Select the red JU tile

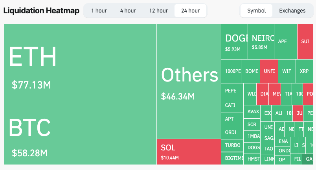click(298, 113)
